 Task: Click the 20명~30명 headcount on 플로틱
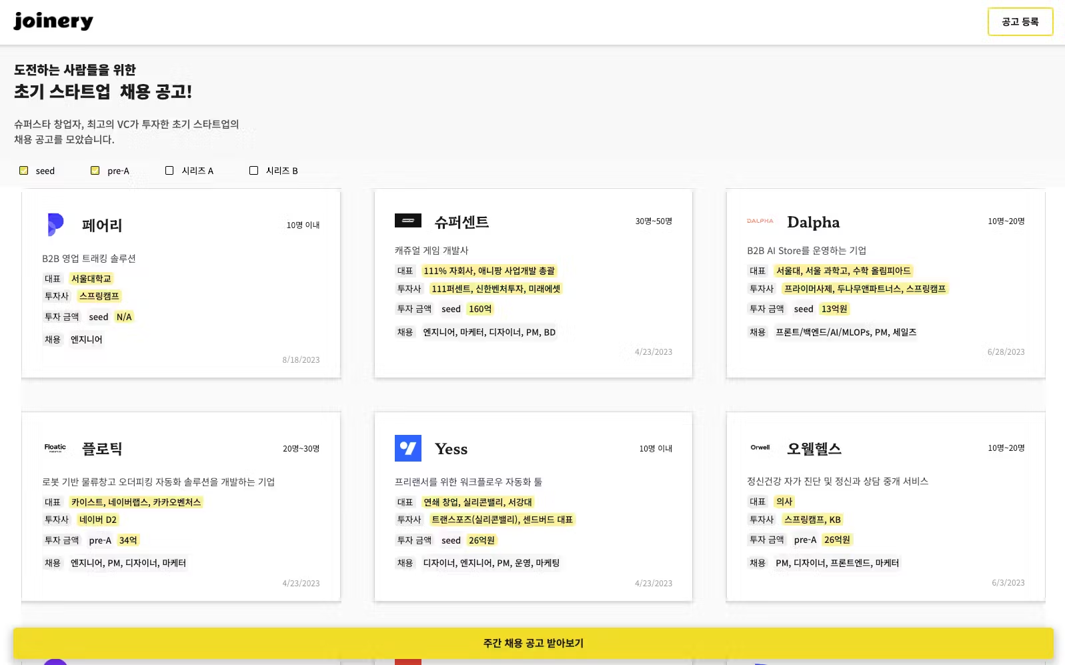pyautogui.click(x=301, y=449)
